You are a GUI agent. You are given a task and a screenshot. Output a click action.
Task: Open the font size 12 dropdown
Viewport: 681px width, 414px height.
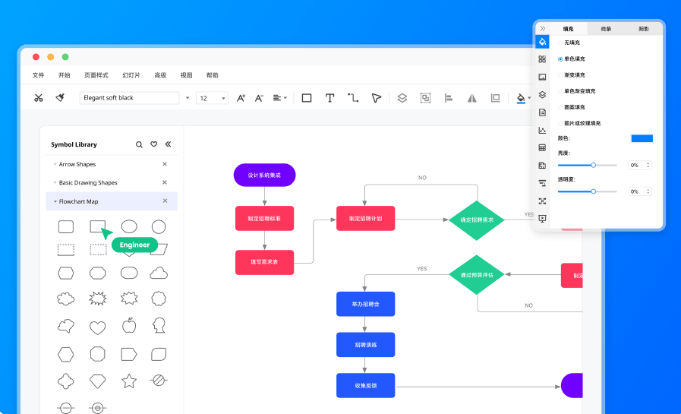[x=223, y=98]
